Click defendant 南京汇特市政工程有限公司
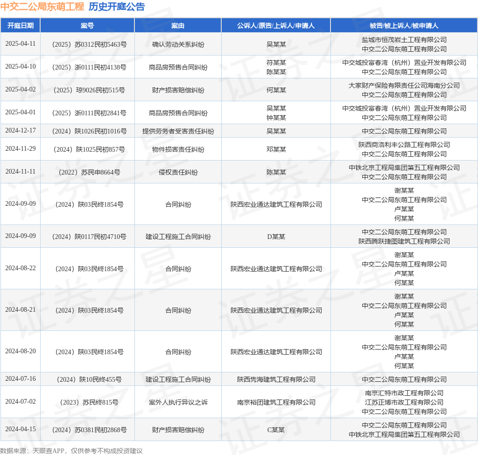The height and width of the screenshot is (455, 478). pyautogui.click(x=404, y=393)
